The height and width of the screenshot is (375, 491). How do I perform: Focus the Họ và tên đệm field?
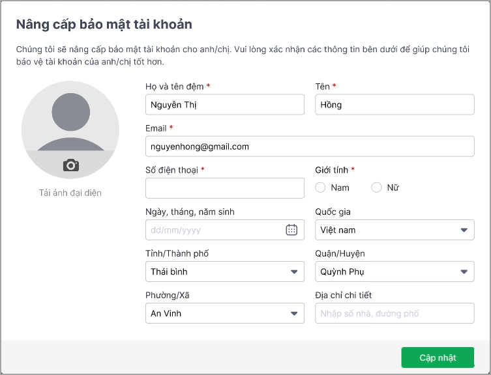point(224,104)
